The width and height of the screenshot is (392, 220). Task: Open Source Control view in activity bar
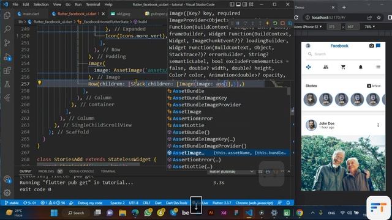[x=7, y=43]
